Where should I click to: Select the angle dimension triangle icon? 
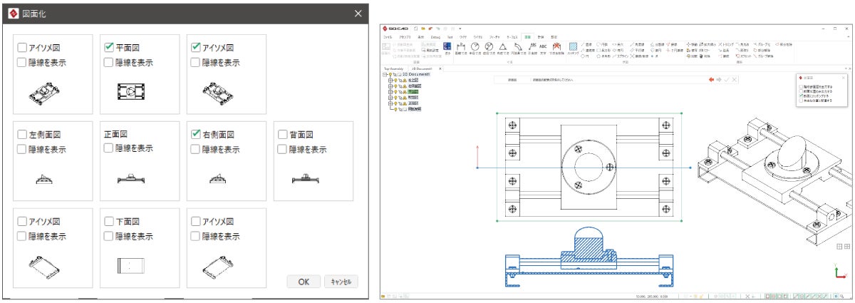click(503, 46)
